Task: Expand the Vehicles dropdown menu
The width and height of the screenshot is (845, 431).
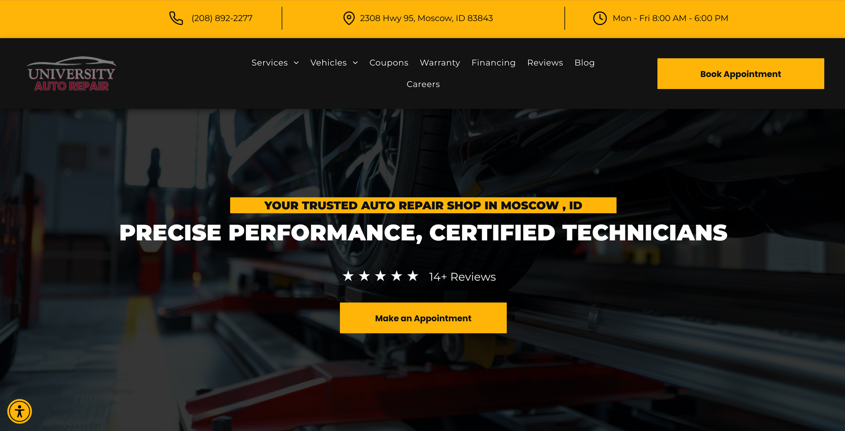Action: point(328,62)
